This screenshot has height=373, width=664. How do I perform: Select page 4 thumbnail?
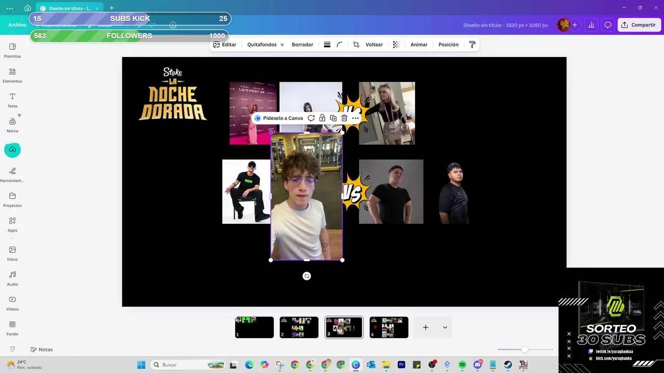click(389, 327)
